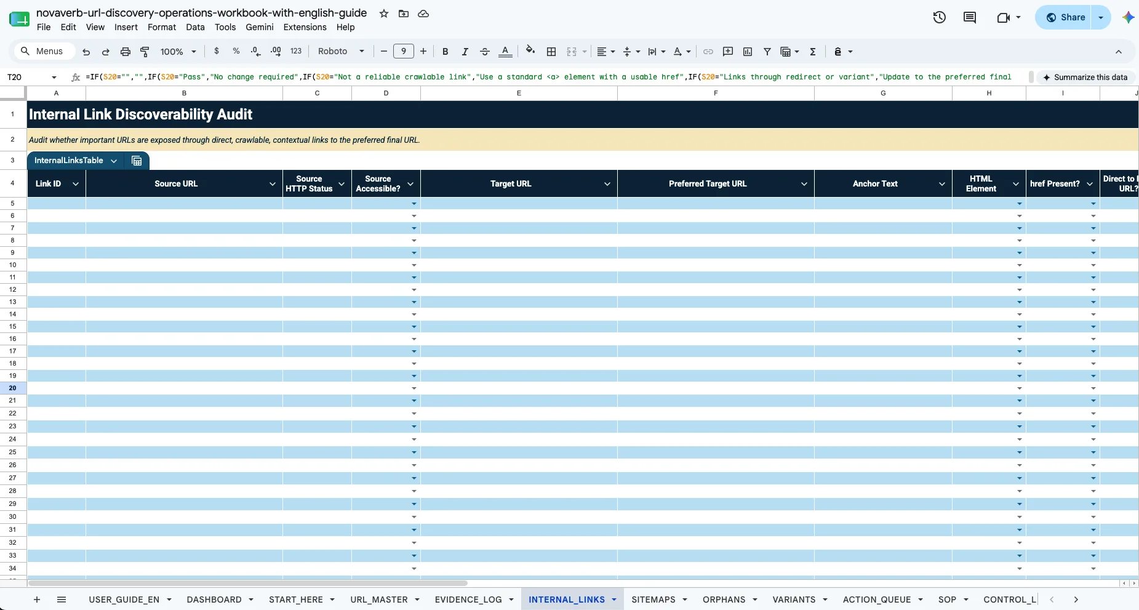Hide the menus with the collapse arrow

(x=1119, y=52)
